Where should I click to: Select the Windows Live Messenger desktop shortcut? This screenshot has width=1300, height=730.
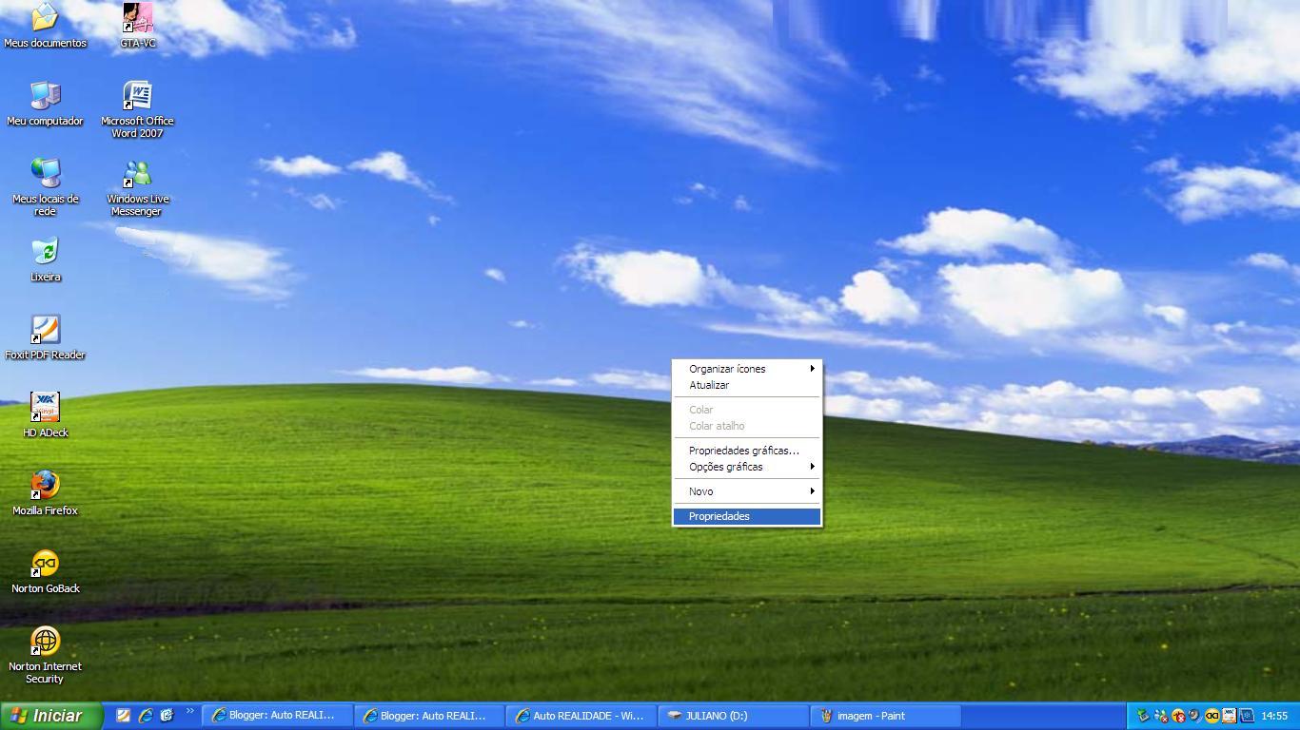coord(138,187)
